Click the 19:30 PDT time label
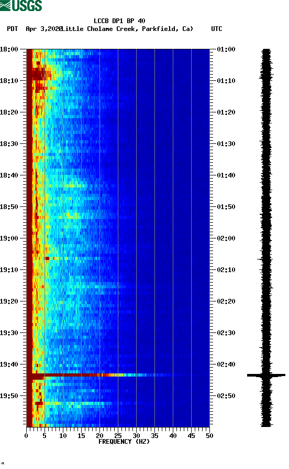 (x=9, y=333)
